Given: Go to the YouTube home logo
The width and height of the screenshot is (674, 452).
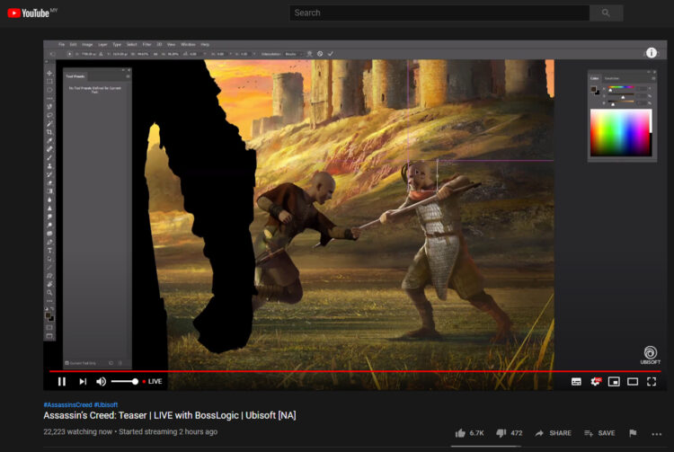Looking at the screenshot, I should (29, 13).
